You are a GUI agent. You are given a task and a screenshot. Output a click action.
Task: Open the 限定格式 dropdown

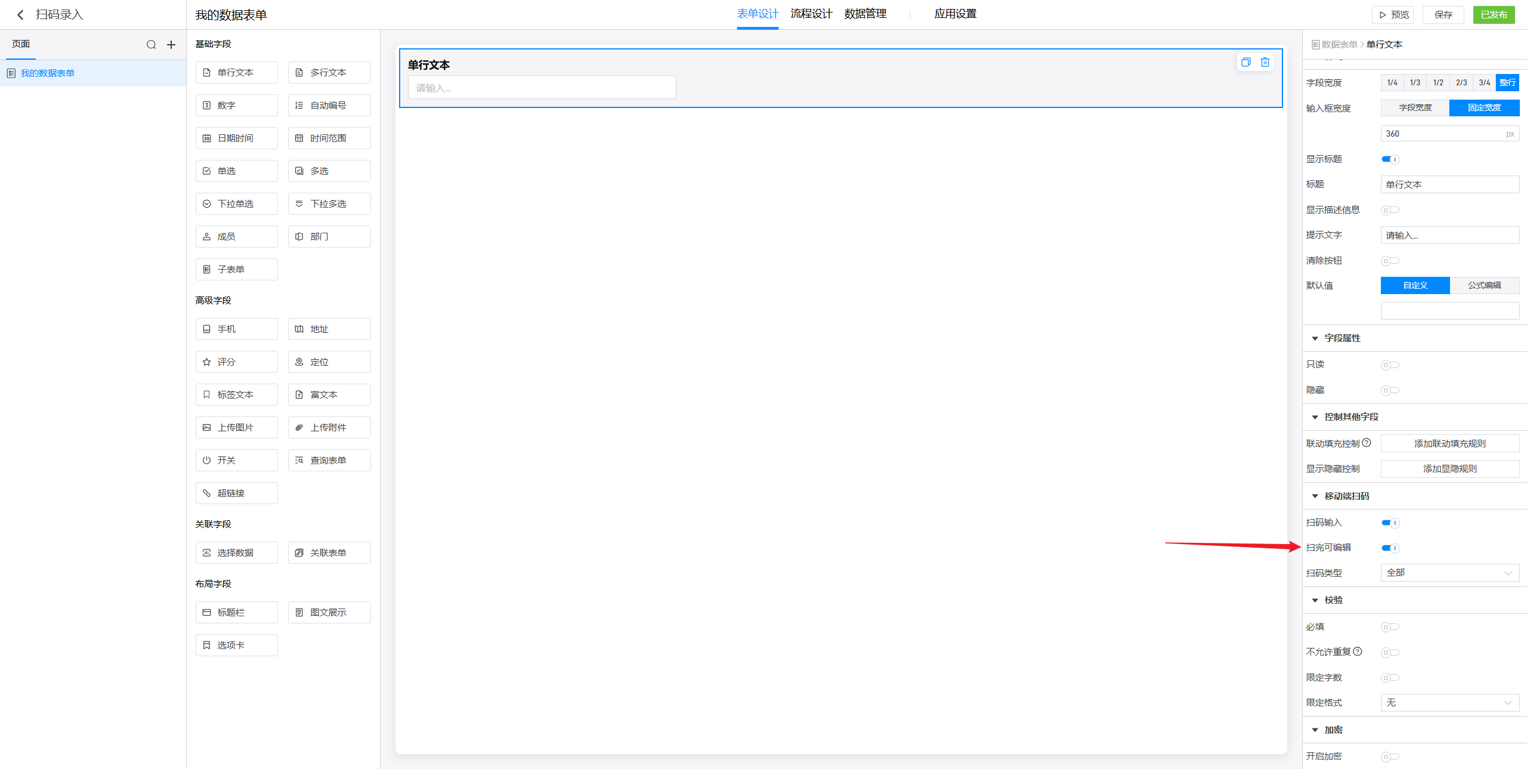1449,703
